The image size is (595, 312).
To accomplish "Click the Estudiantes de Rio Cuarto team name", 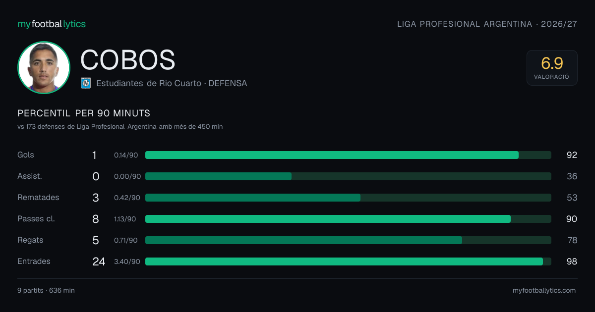I will click(x=149, y=83).
